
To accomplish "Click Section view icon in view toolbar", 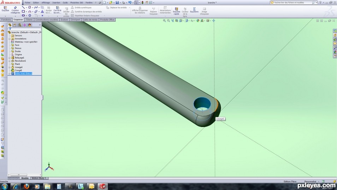I will click(x=177, y=21).
